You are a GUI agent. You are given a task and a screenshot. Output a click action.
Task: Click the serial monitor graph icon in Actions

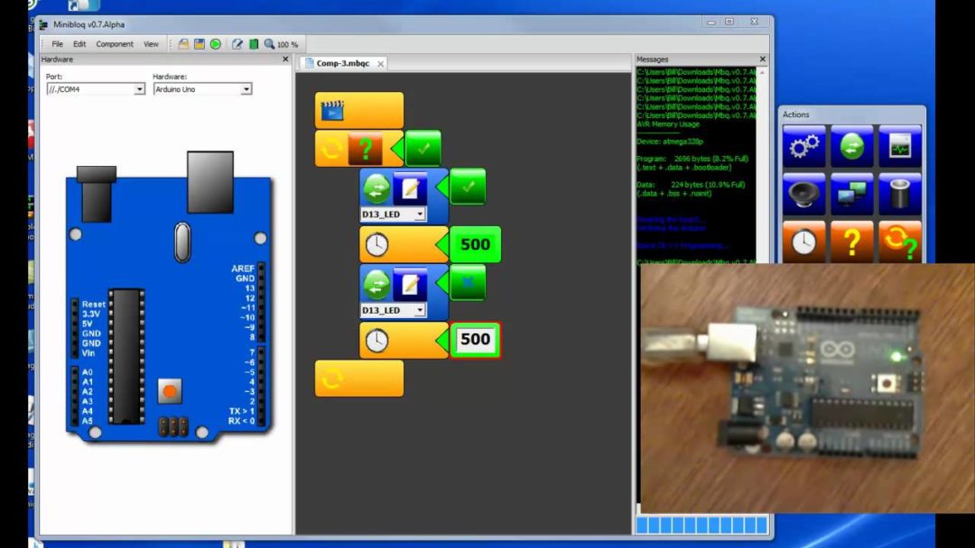click(900, 146)
